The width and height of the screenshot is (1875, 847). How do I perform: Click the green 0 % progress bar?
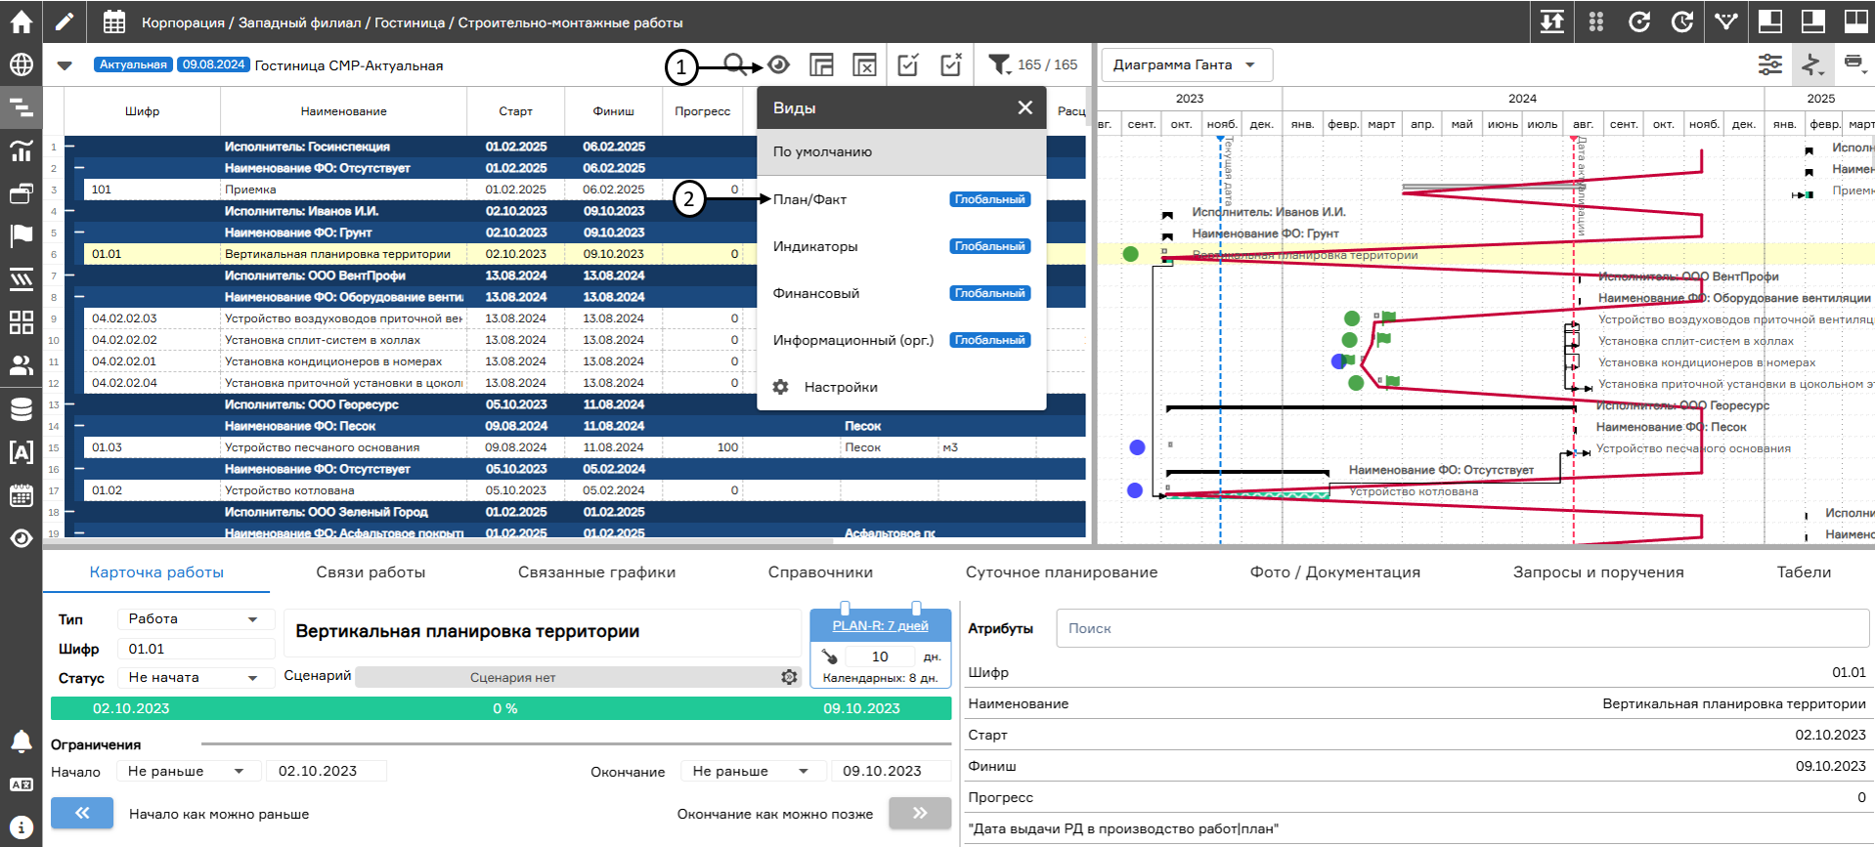coord(501,708)
